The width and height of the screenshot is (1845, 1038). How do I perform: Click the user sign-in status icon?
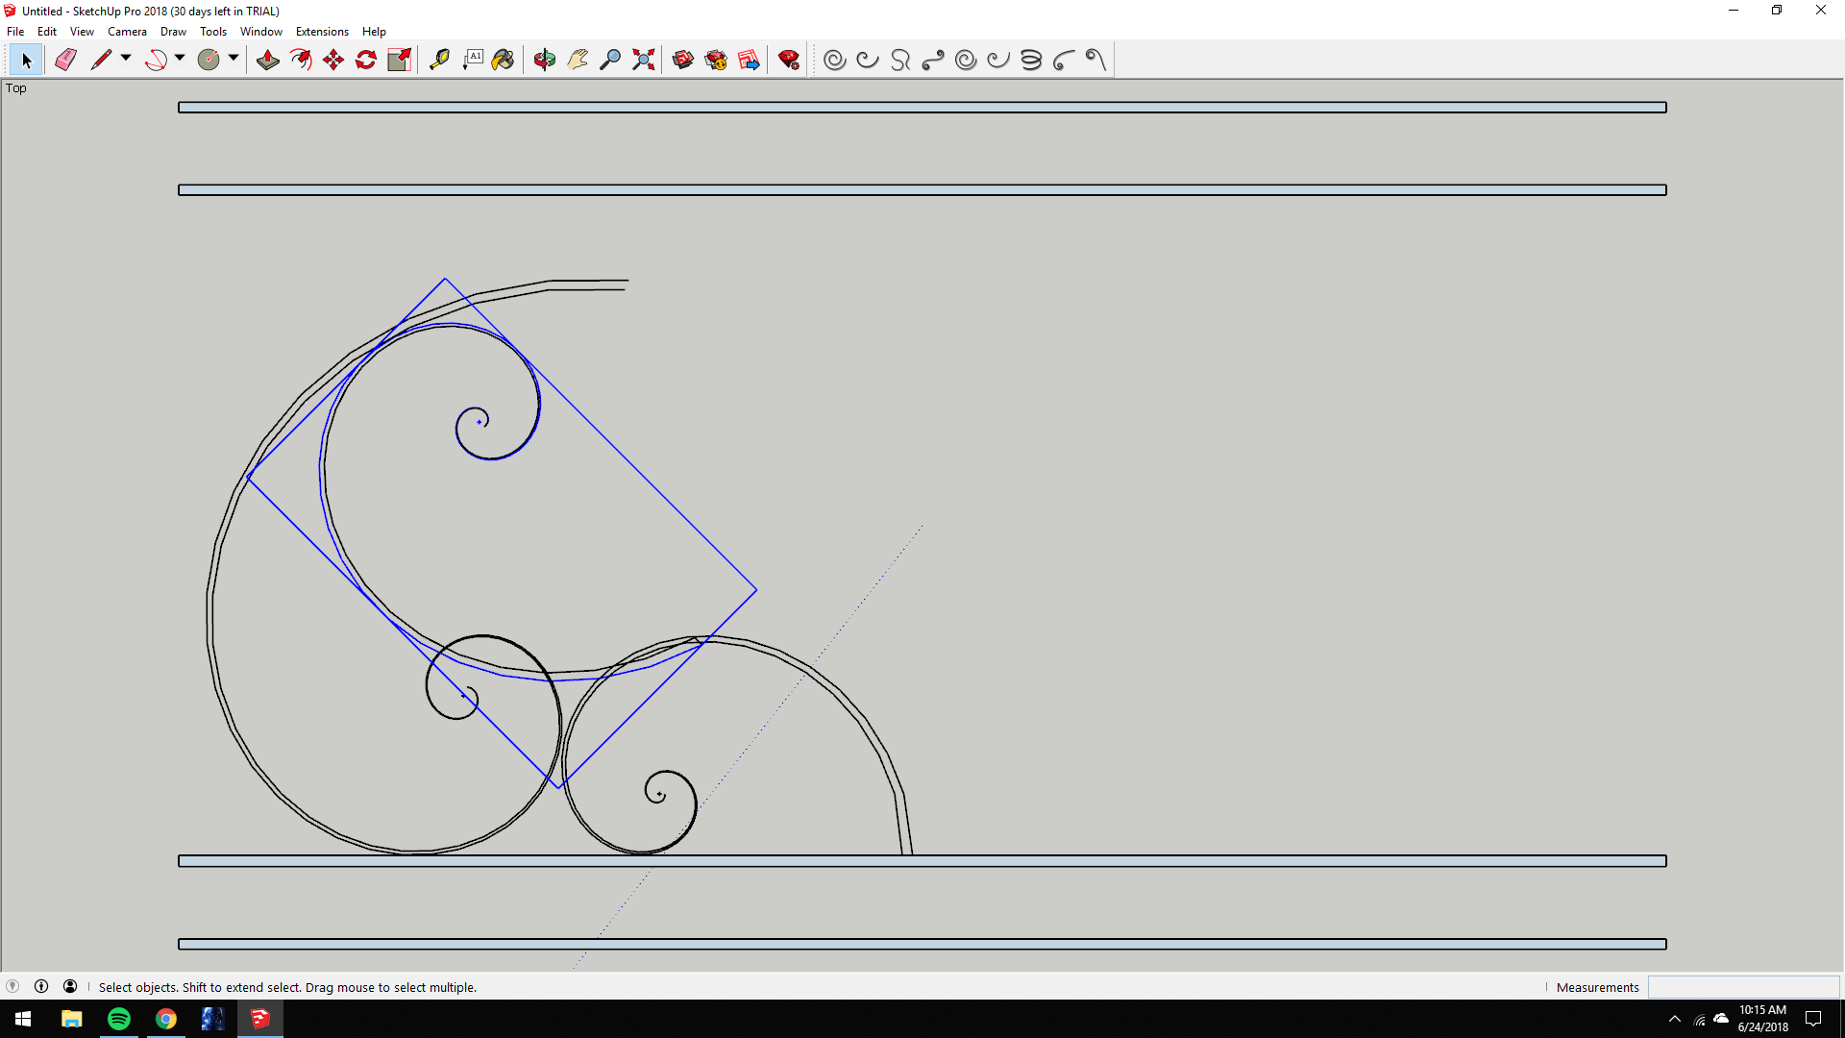click(70, 986)
